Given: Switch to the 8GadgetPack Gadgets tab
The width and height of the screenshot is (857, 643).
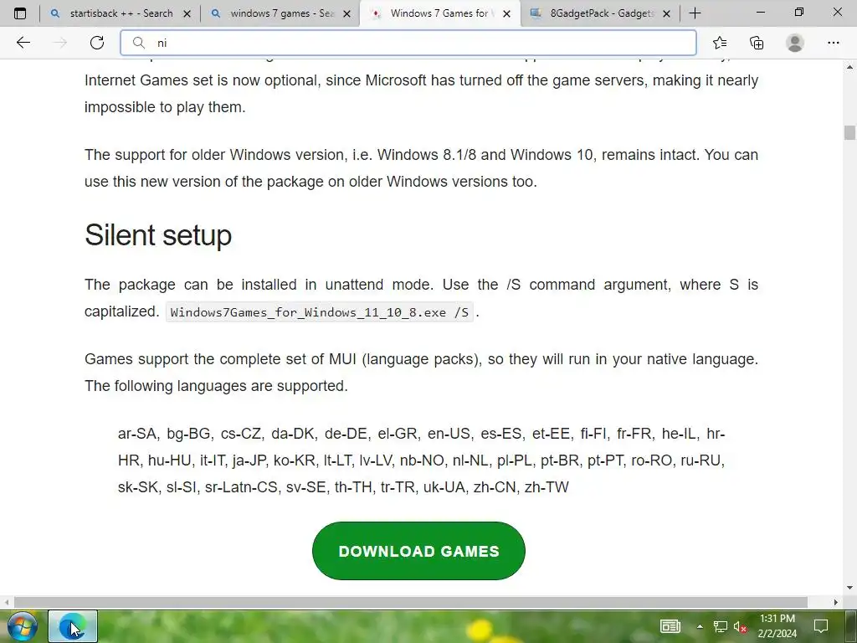Looking at the screenshot, I should (600, 13).
